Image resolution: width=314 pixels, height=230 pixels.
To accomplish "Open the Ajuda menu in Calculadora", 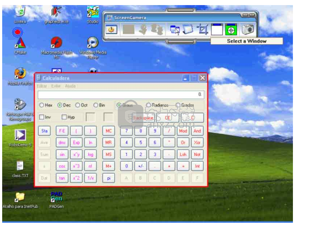I will click(70, 86).
